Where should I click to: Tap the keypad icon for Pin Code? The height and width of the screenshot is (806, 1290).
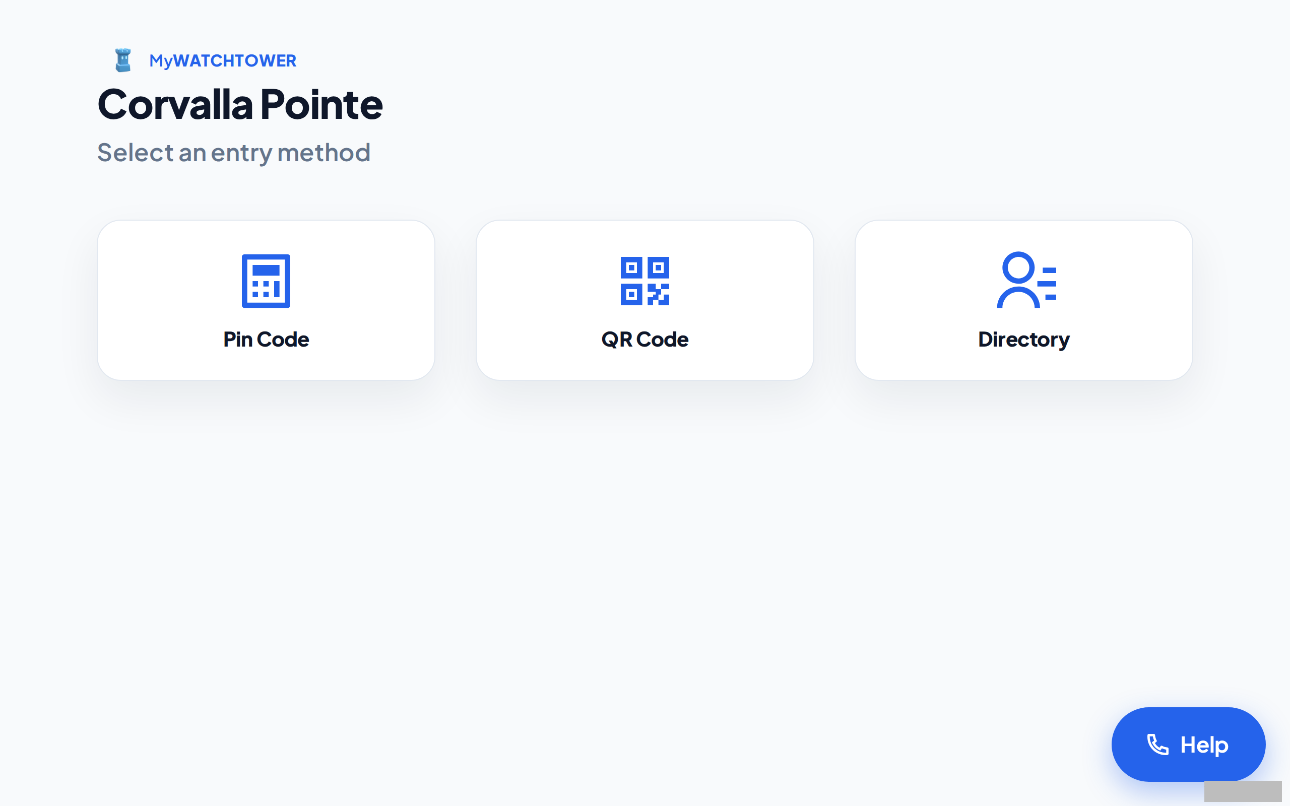point(266,281)
